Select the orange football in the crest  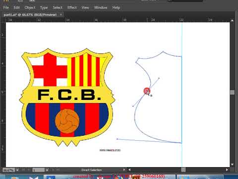(67, 121)
